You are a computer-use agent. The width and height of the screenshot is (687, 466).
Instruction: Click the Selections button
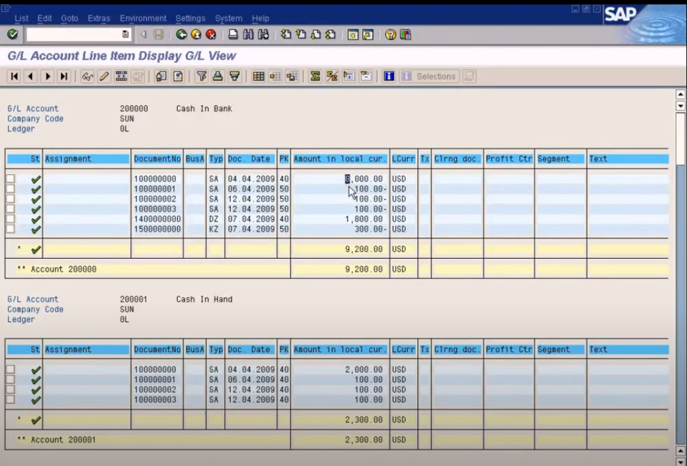click(x=429, y=76)
